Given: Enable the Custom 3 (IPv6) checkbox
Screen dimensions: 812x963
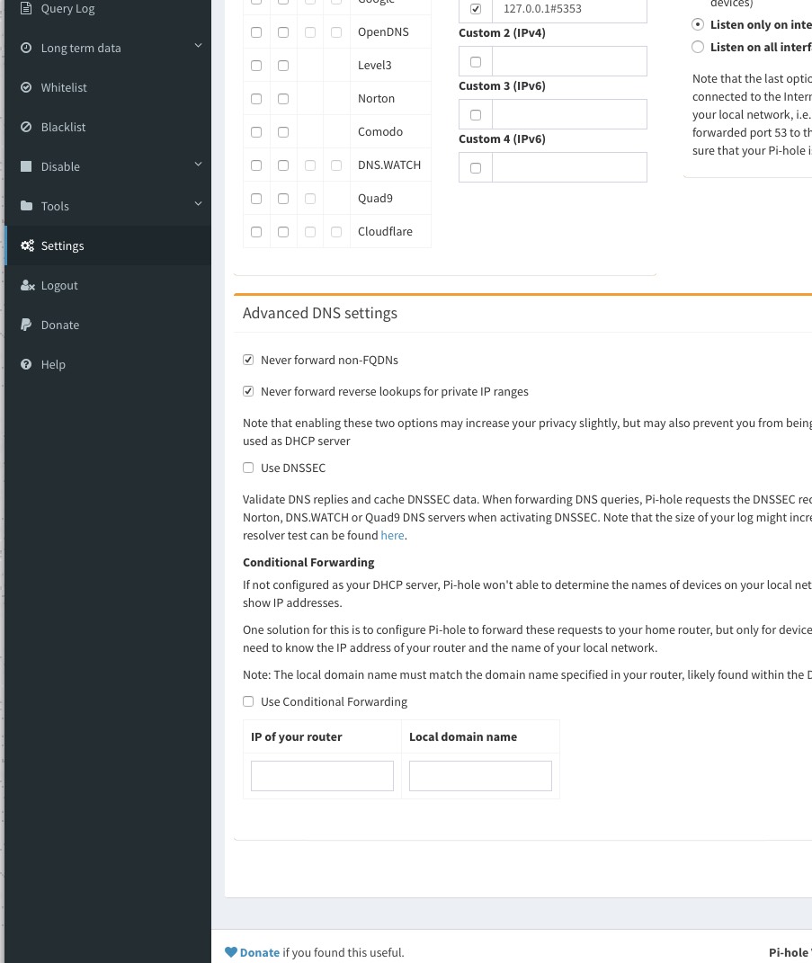Looking at the screenshot, I should pos(476,115).
